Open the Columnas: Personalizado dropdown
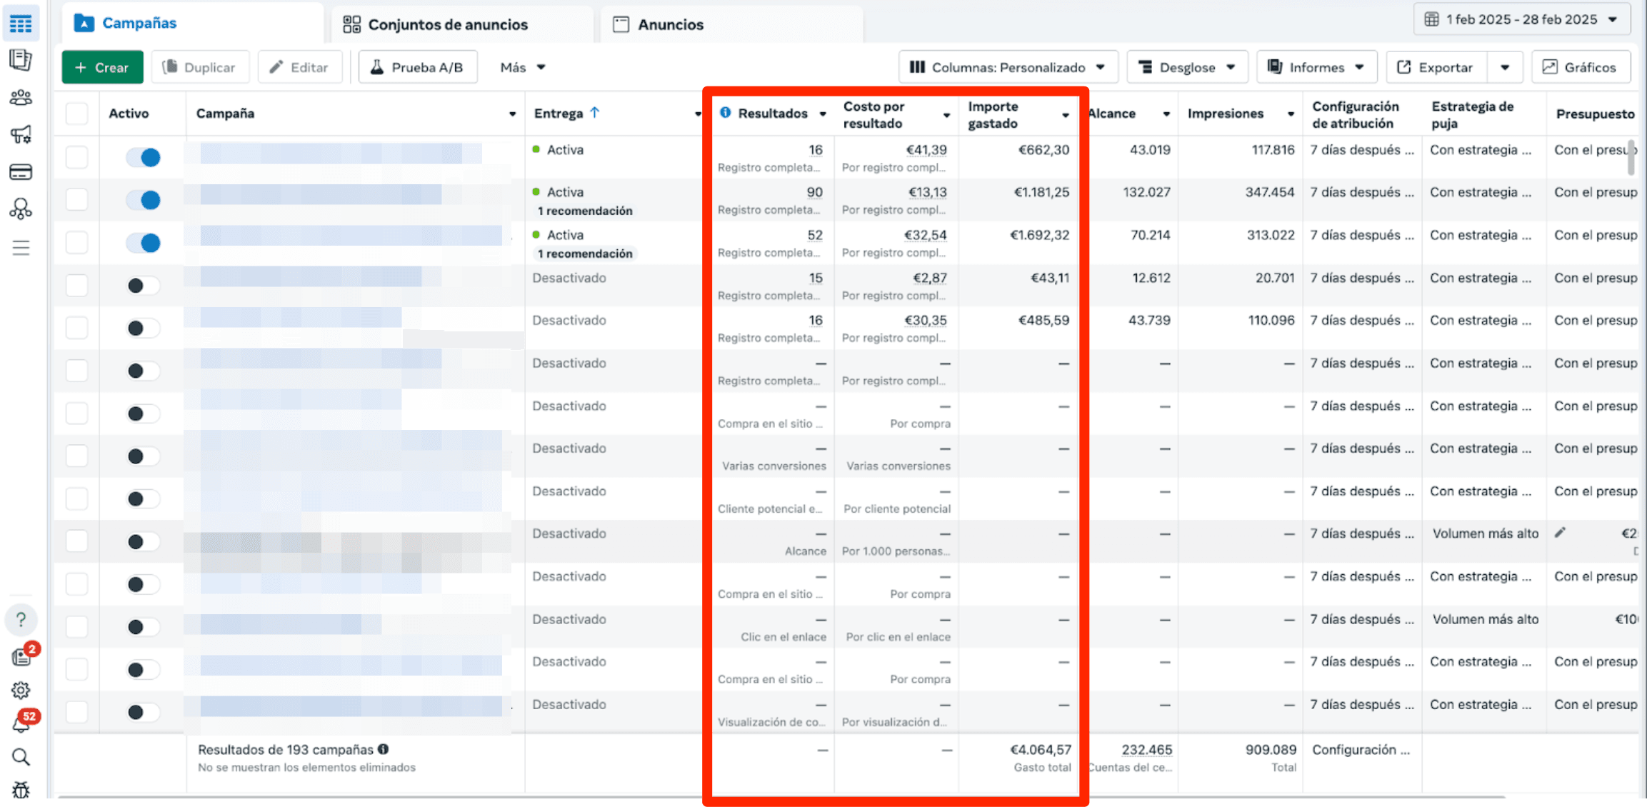Viewport: 1647px width, 807px height. [x=1007, y=67]
